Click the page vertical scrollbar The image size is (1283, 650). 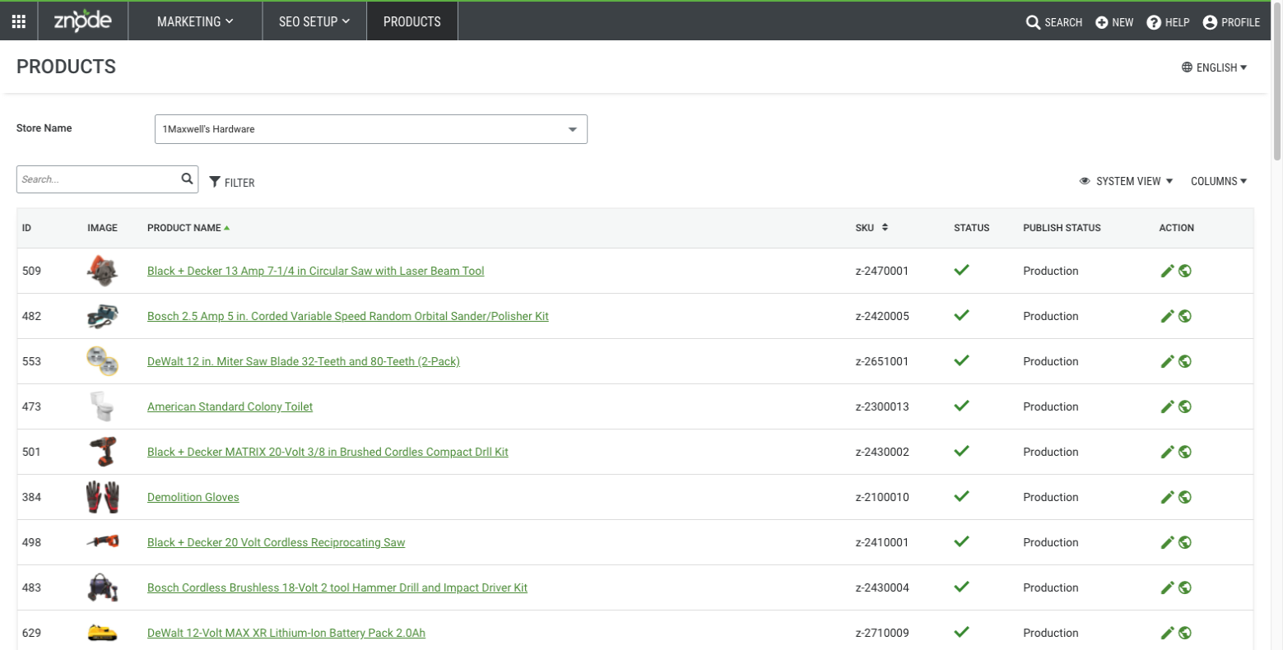(x=1276, y=82)
